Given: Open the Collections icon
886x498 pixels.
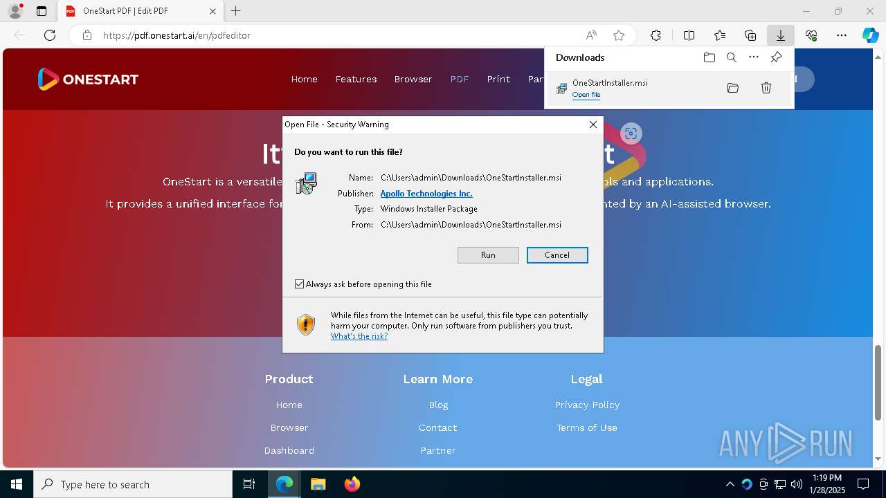Looking at the screenshot, I should [750, 35].
